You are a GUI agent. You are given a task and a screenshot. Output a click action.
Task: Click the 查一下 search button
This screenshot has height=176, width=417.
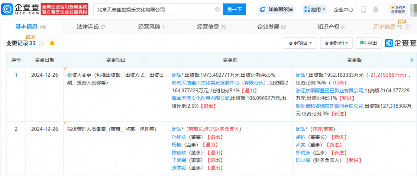235,9
